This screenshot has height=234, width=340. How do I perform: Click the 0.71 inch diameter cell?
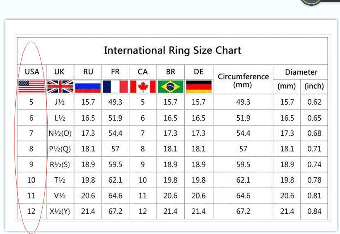tap(314, 149)
